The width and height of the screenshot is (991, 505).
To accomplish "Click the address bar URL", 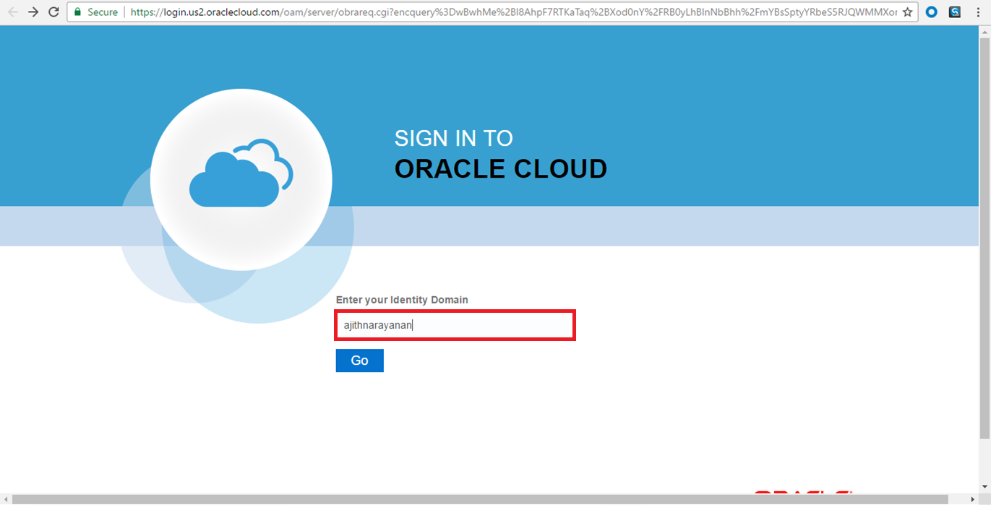I will point(514,12).
